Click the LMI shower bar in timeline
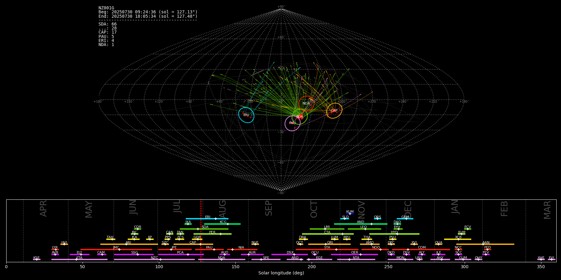 point(327,229)
